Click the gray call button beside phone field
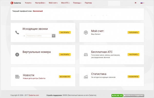Viewport: 154px width, 98px height. [x=54, y=36]
